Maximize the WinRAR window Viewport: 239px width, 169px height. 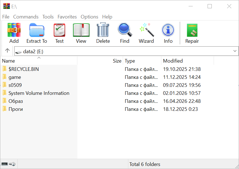click(x=210, y=6)
